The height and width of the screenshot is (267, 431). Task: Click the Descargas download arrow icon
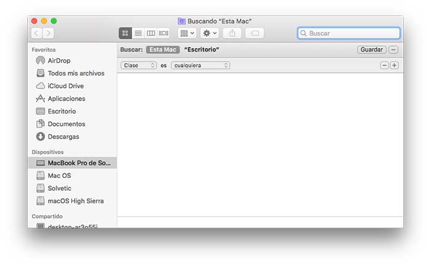click(41, 136)
